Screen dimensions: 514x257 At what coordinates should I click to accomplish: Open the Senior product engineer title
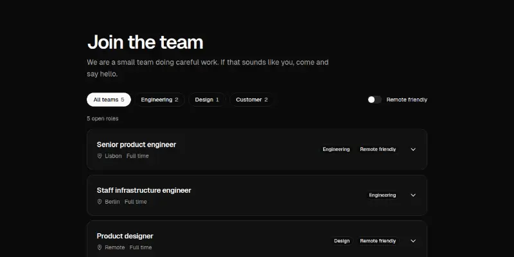tap(136, 145)
